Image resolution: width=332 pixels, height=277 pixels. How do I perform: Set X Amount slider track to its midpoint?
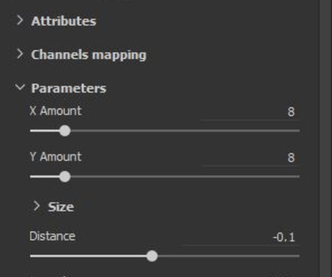(165, 131)
